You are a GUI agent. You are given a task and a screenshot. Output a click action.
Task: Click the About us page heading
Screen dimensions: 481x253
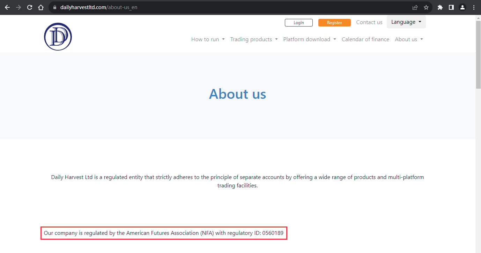pos(238,94)
